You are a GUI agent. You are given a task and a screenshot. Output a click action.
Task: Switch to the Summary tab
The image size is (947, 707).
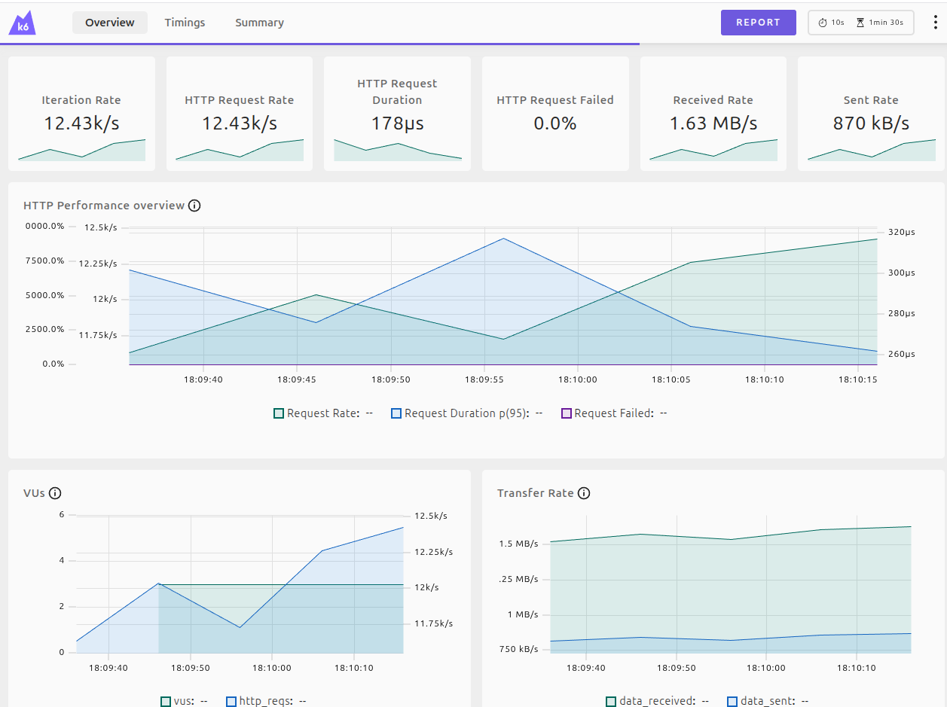point(259,23)
